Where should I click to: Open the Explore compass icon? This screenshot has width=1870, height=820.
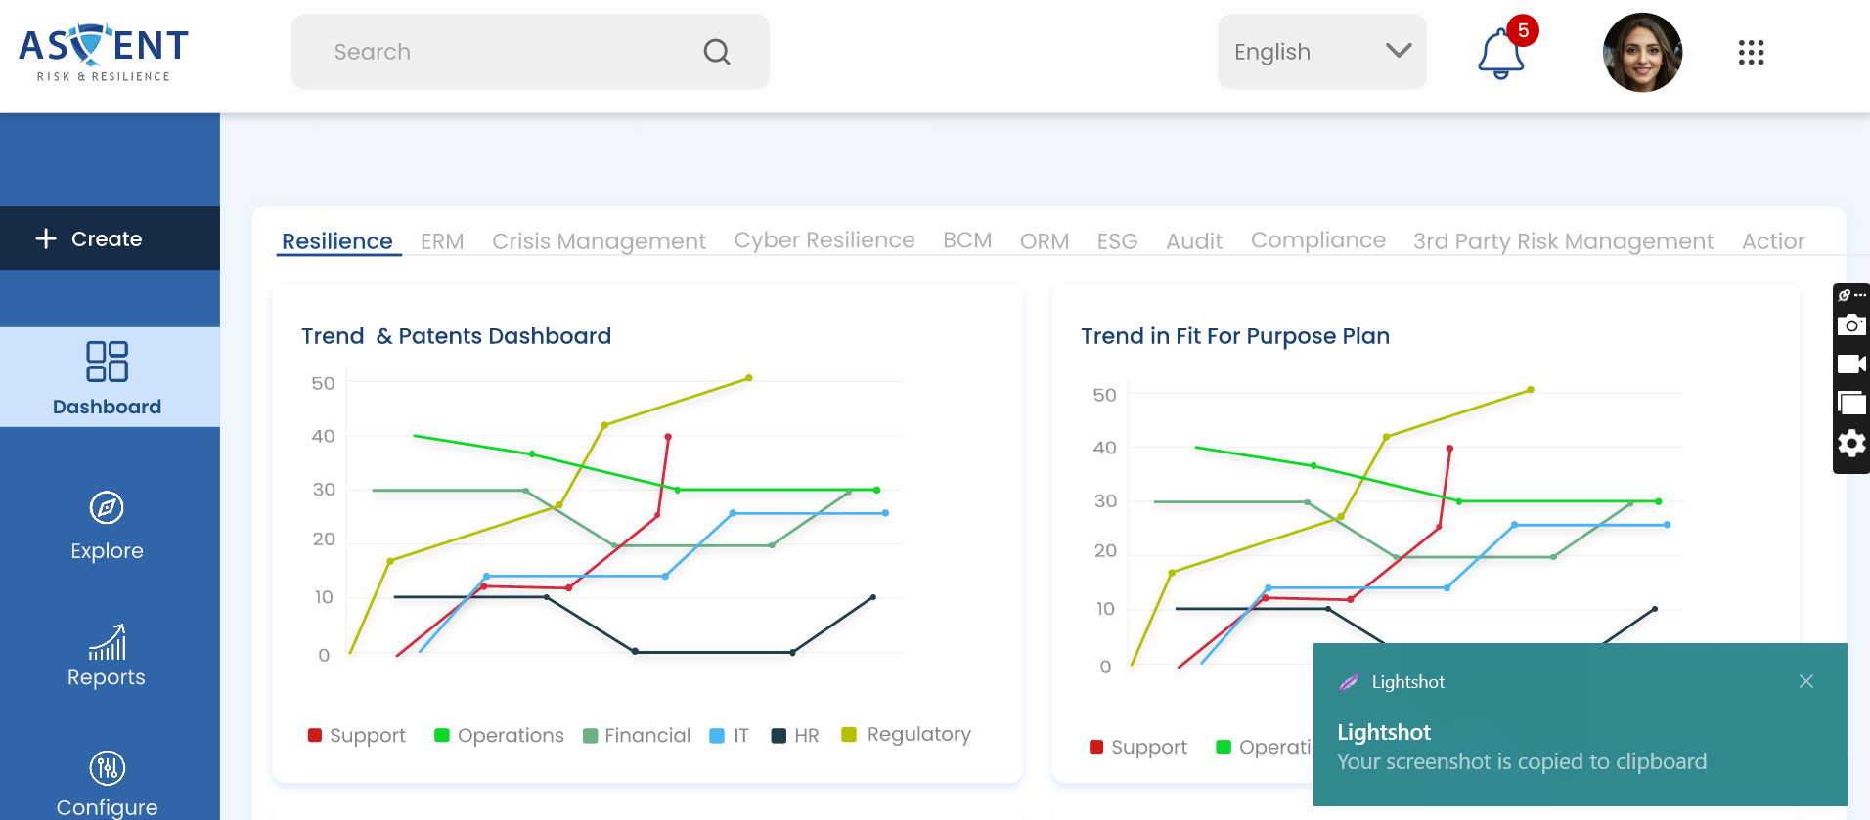107,508
